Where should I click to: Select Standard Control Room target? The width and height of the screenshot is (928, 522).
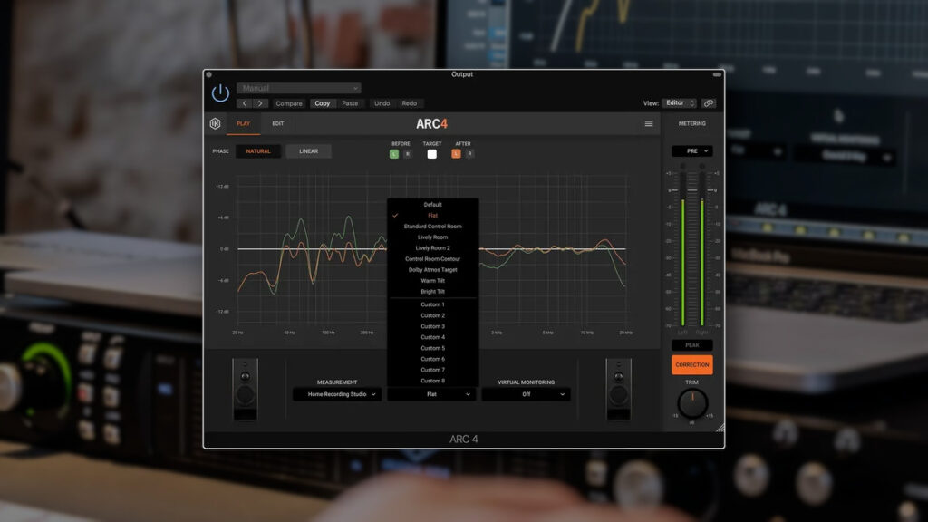coord(432,227)
